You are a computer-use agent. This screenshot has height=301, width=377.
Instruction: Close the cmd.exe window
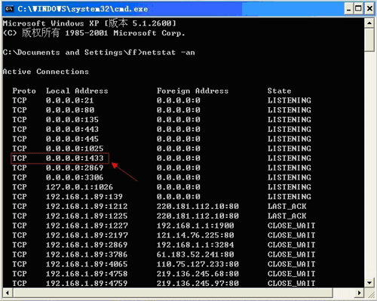369,9
